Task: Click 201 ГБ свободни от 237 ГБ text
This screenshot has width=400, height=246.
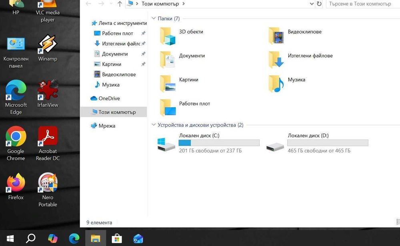Action: point(210,150)
